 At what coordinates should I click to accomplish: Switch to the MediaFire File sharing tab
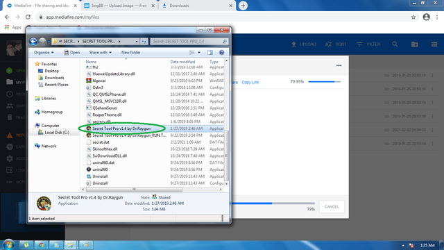coord(42,6)
